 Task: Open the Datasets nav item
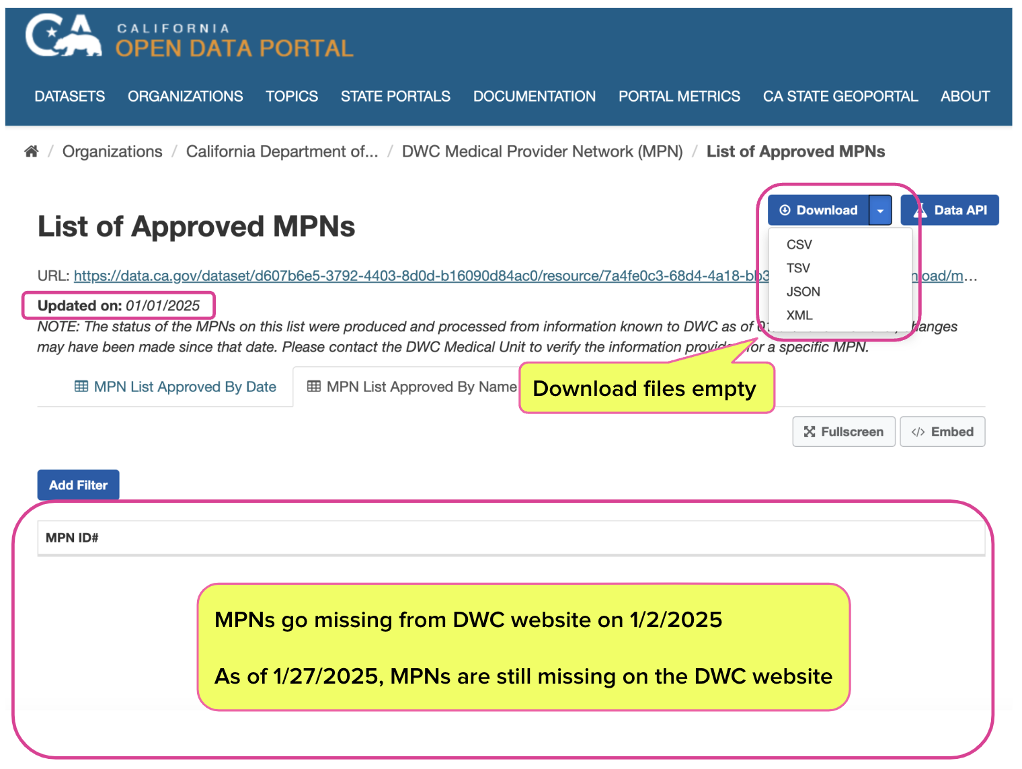(x=70, y=96)
